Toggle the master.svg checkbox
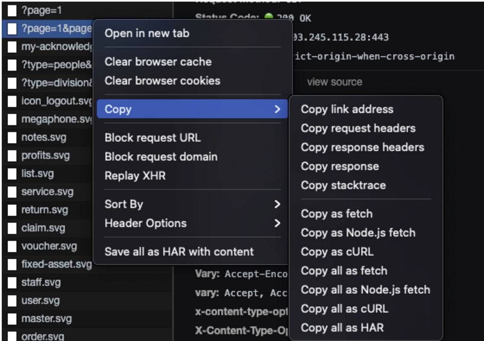This screenshot has width=484, height=341. pyautogui.click(x=12, y=319)
